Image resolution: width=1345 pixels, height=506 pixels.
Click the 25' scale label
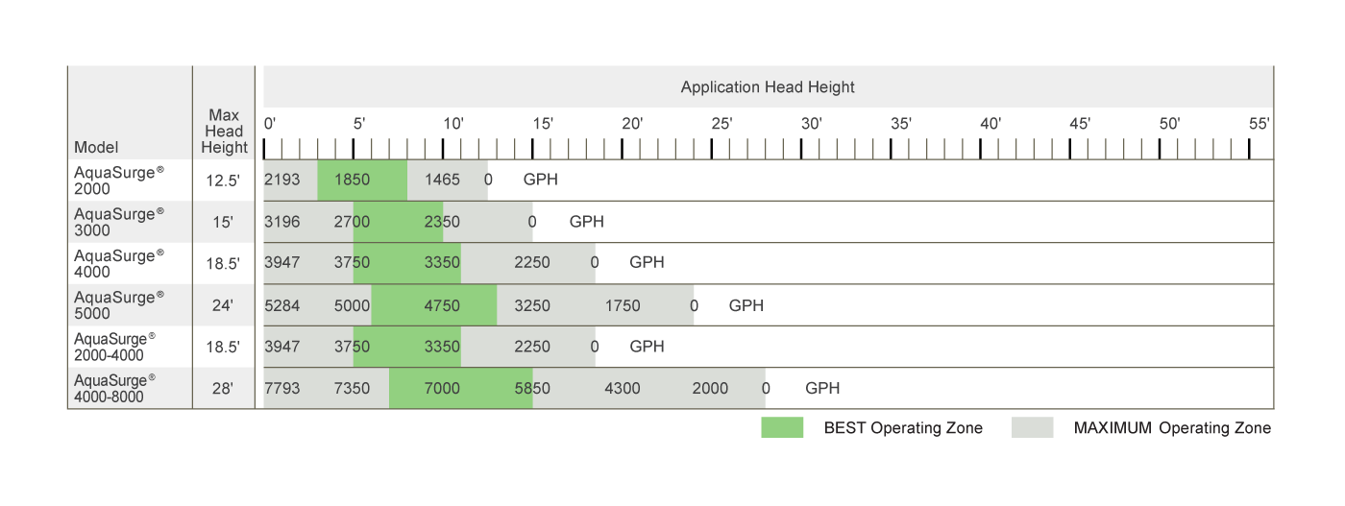click(x=722, y=124)
